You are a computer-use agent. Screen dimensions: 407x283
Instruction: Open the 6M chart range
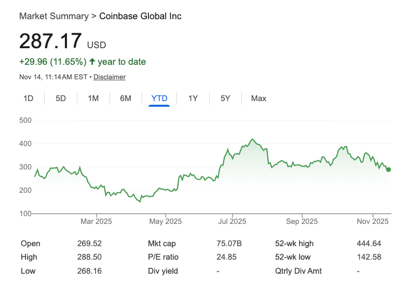click(126, 98)
